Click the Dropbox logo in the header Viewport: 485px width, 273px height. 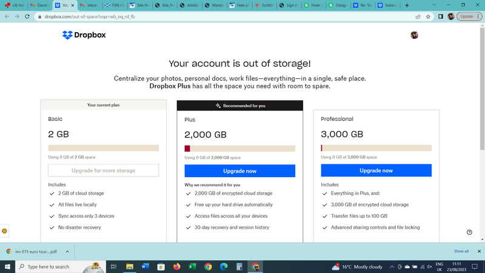point(84,35)
